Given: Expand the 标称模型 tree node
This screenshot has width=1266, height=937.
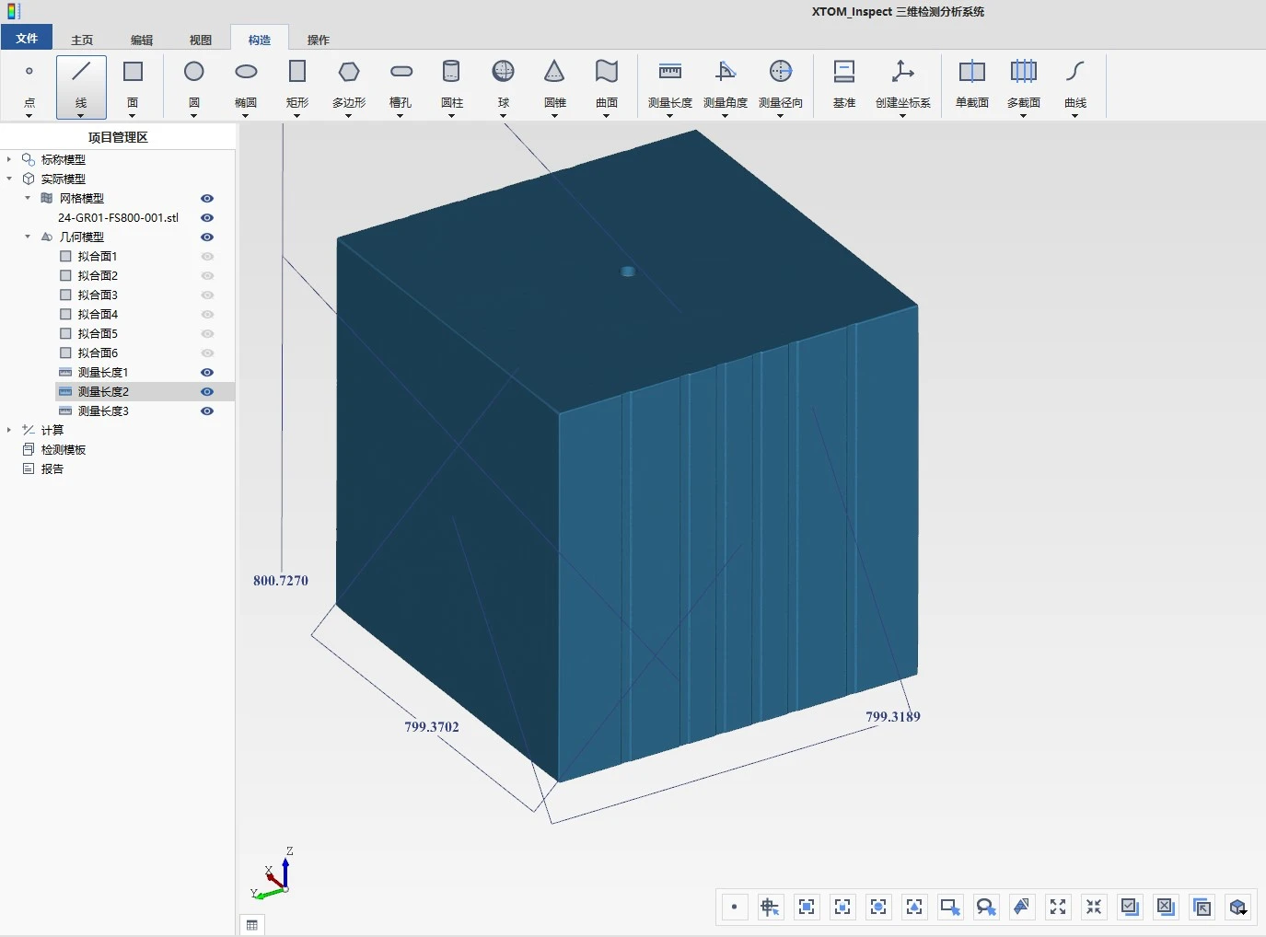Looking at the screenshot, I should tap(9, 159).
